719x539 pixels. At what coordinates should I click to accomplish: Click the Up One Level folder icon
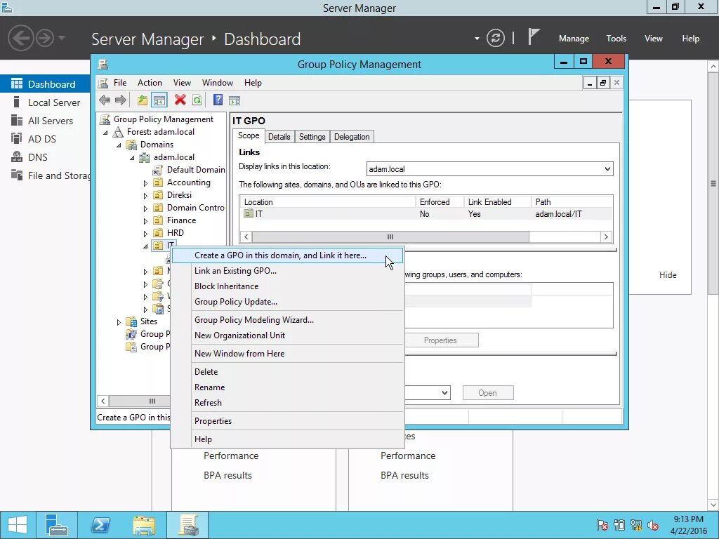[x=142, y=100]
